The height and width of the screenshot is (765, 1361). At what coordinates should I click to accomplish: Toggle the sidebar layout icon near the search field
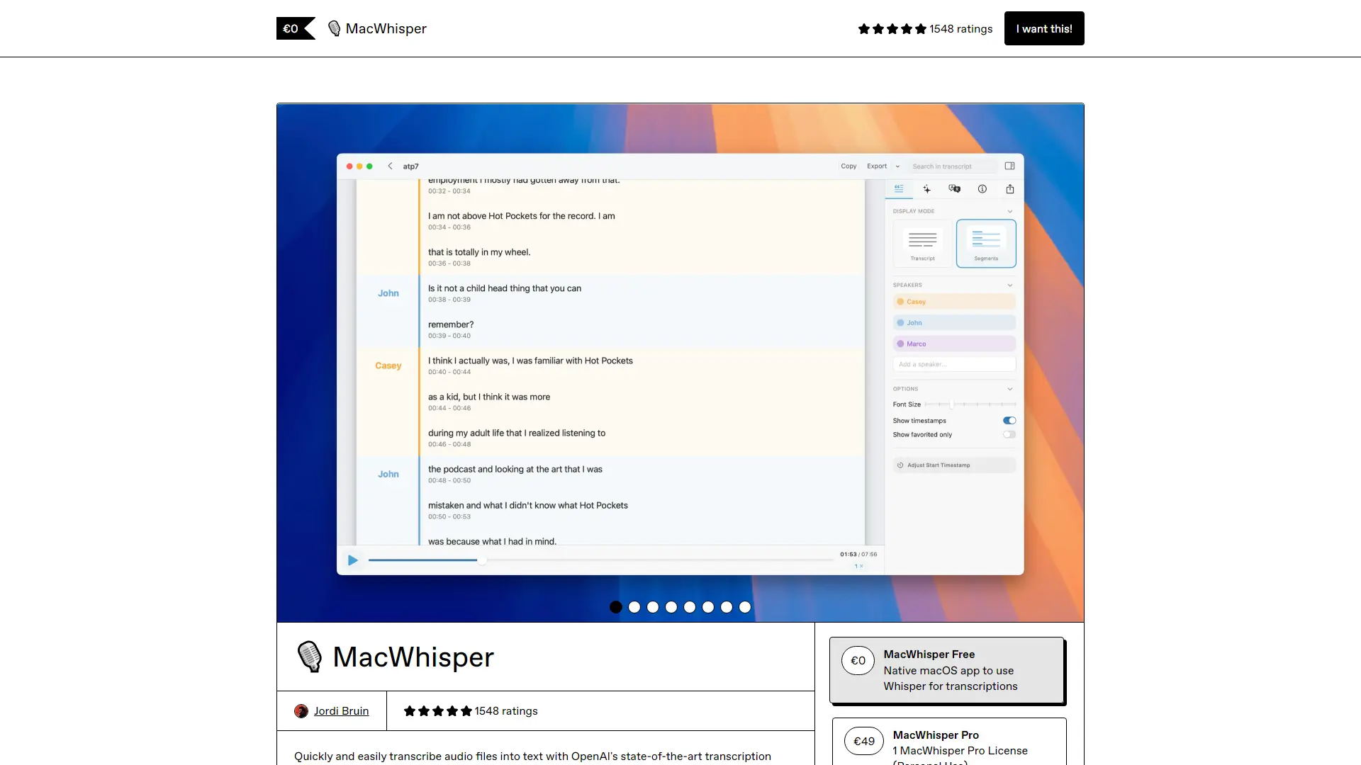point(1010,166)
